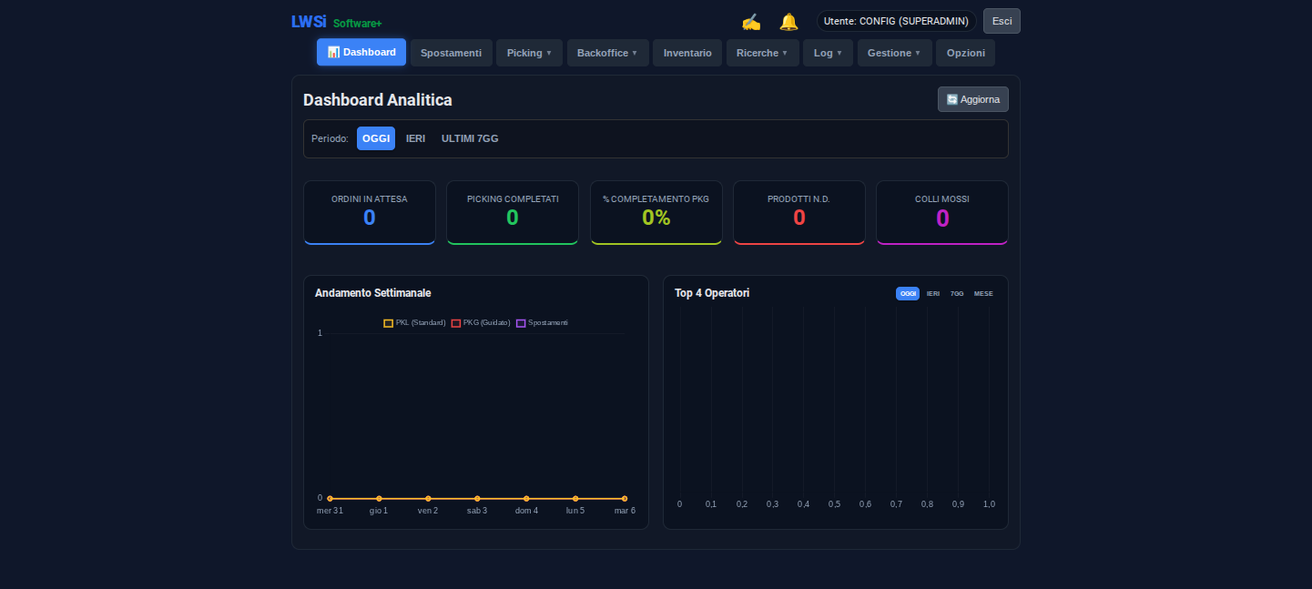The width and height of the screenshot is (1312, 589).
Task: Open the notifications bell icon
Action: coord(788,22)
